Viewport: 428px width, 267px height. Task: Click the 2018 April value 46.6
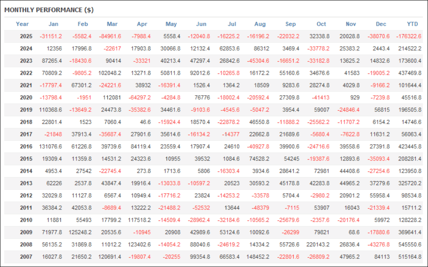(x=143, y=122)
